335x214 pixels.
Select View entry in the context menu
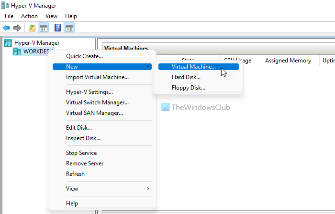click(102, 188)
